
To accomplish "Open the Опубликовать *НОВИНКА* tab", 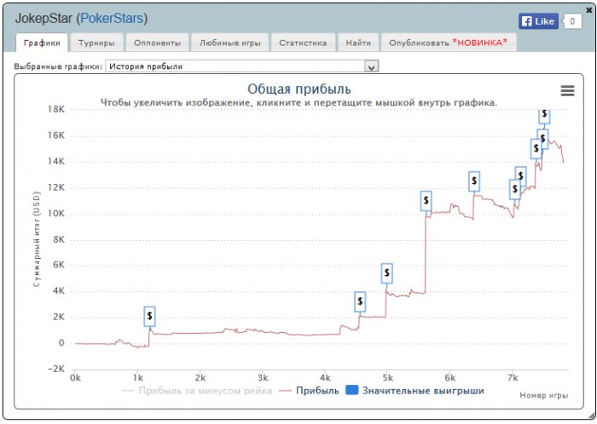I will click(x=449, y=43).
